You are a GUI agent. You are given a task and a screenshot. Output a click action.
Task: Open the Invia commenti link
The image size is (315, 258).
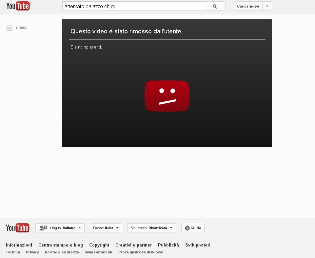(98, 252)
